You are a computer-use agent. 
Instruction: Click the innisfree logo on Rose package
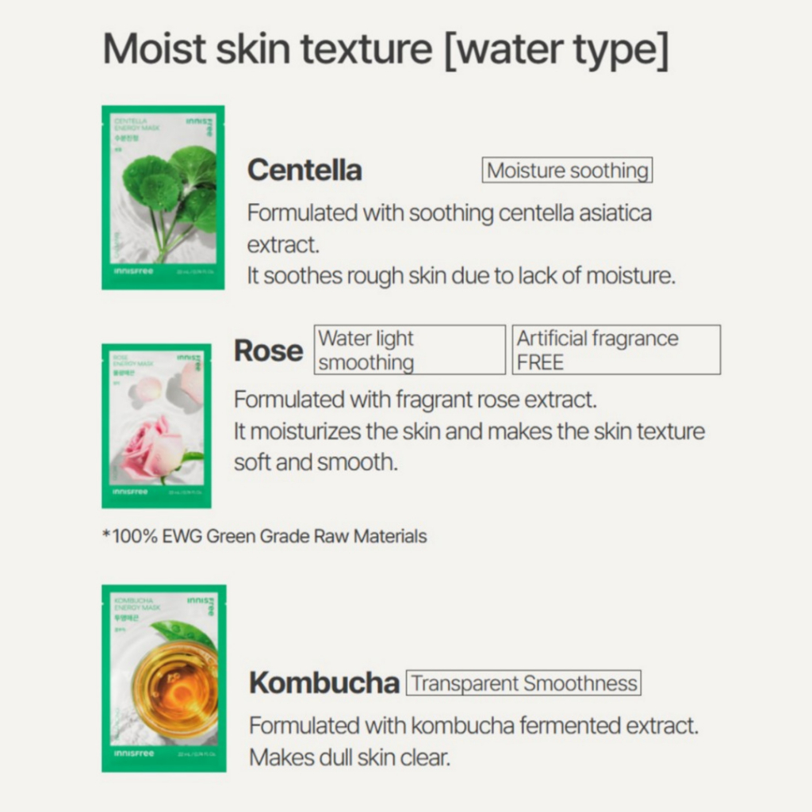click(130, 492)
